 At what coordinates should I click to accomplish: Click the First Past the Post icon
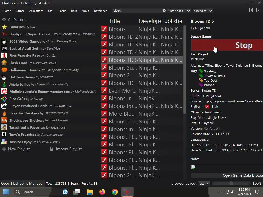coord(4,56)
